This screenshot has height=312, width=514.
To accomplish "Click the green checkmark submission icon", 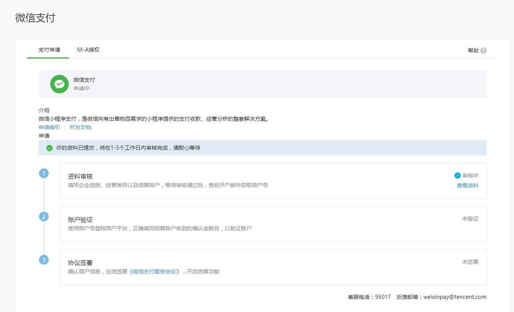I will point(49,148).
